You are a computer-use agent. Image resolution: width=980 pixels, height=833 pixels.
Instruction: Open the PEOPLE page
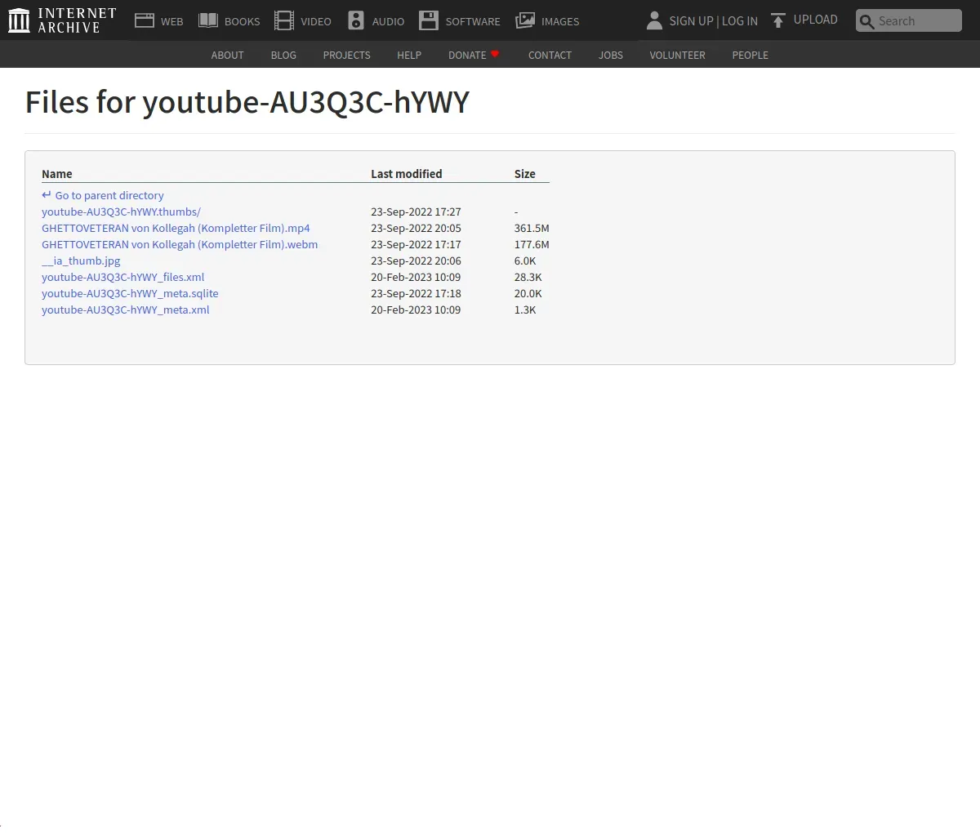[750, 56]
